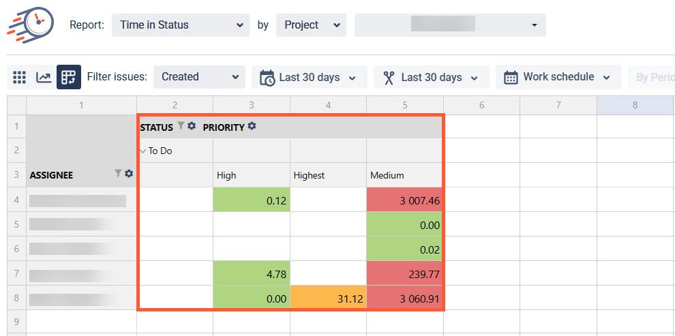Screen dimensions: 675x336
Task: Open the Report type dropdown
Action: (x=181, y=25)
